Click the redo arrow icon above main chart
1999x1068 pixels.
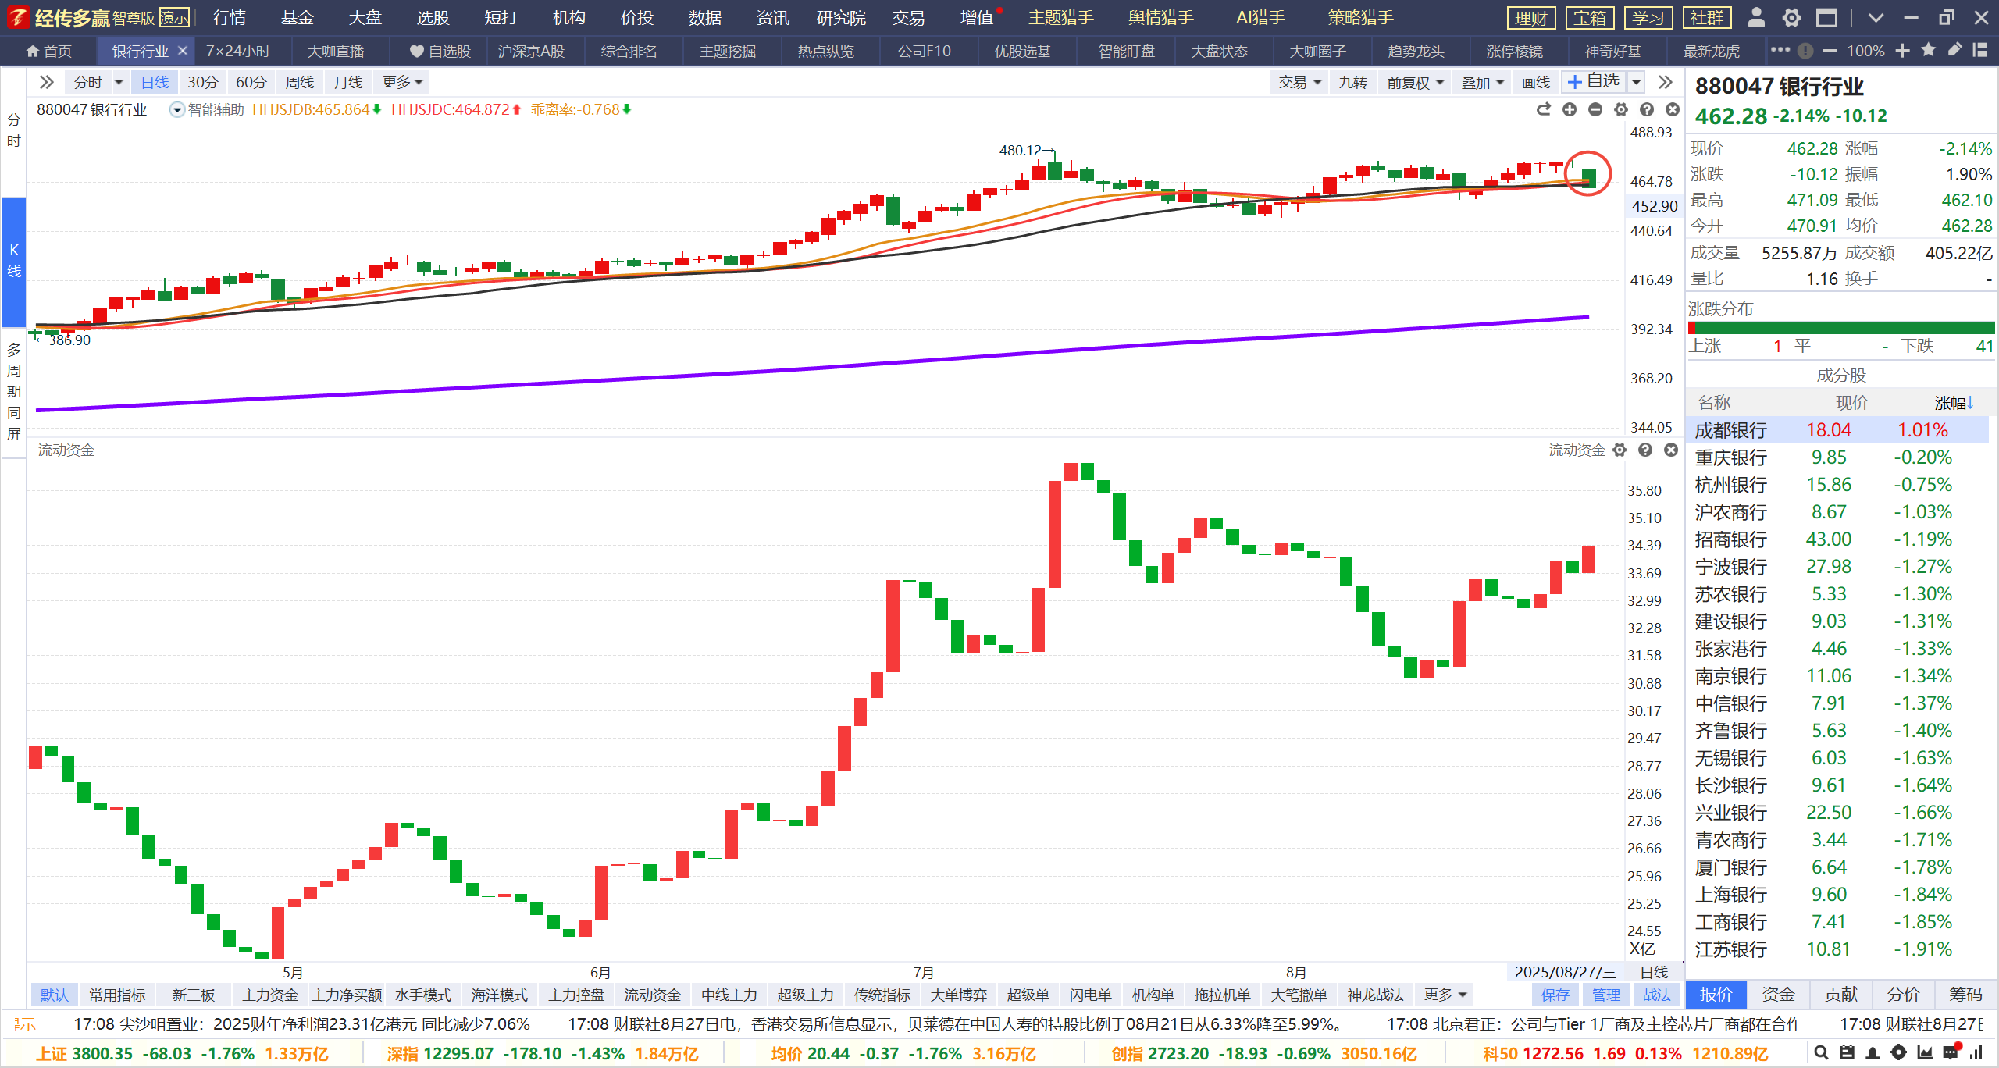tap(1543, 109)
